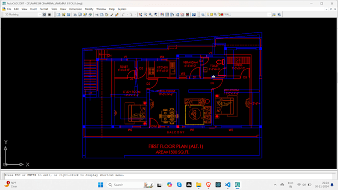Open the Tool Palettes window icon
338x190 pixels.
(172, 14)
